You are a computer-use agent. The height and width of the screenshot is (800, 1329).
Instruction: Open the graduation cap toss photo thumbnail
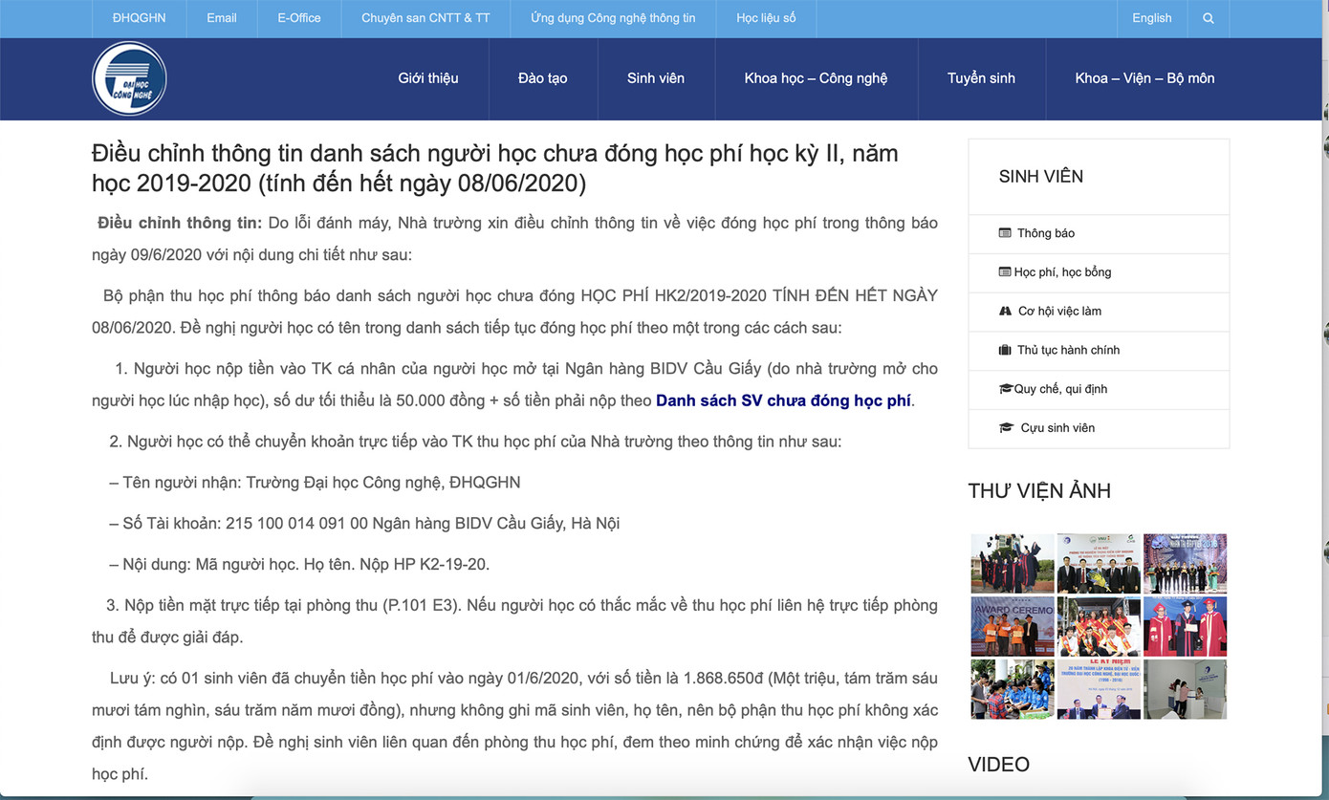1012,563
